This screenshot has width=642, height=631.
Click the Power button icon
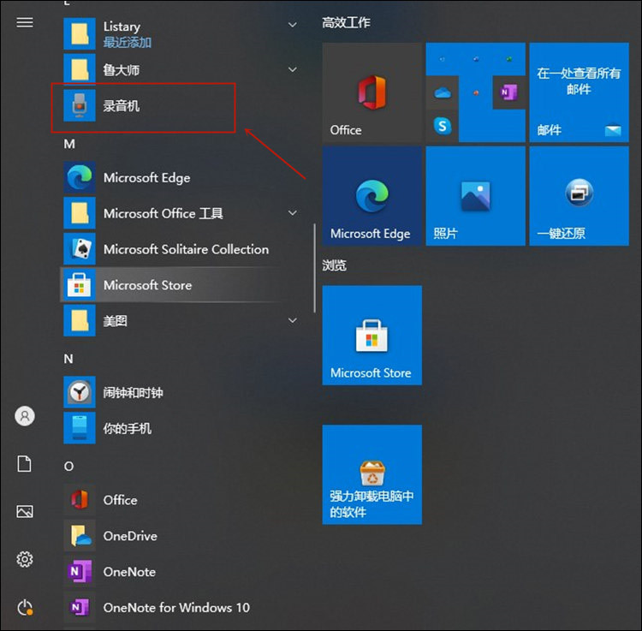(x=25, y=607)
